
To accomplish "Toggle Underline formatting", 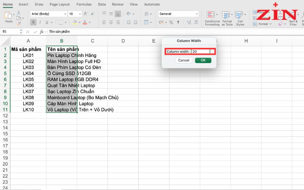I will tap(47, 22).
